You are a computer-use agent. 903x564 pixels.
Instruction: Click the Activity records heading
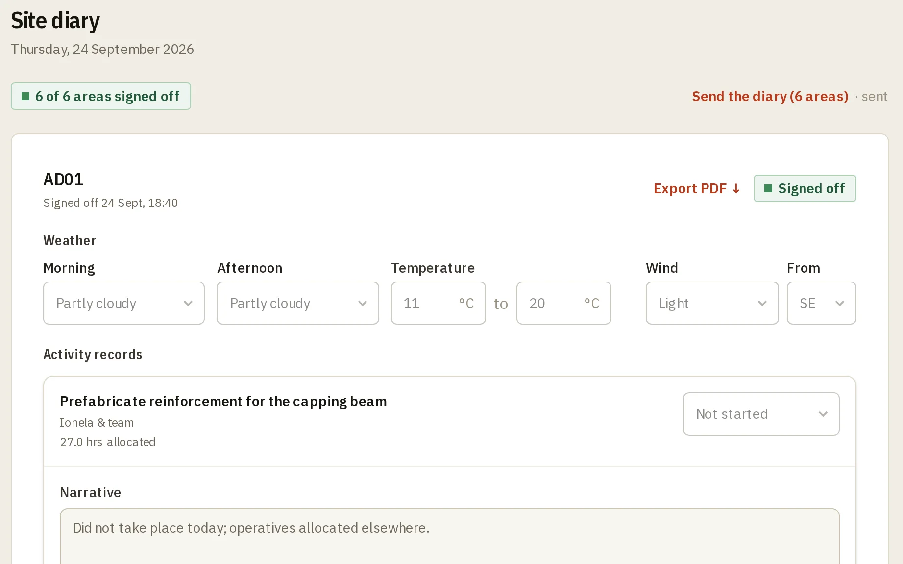93,354
